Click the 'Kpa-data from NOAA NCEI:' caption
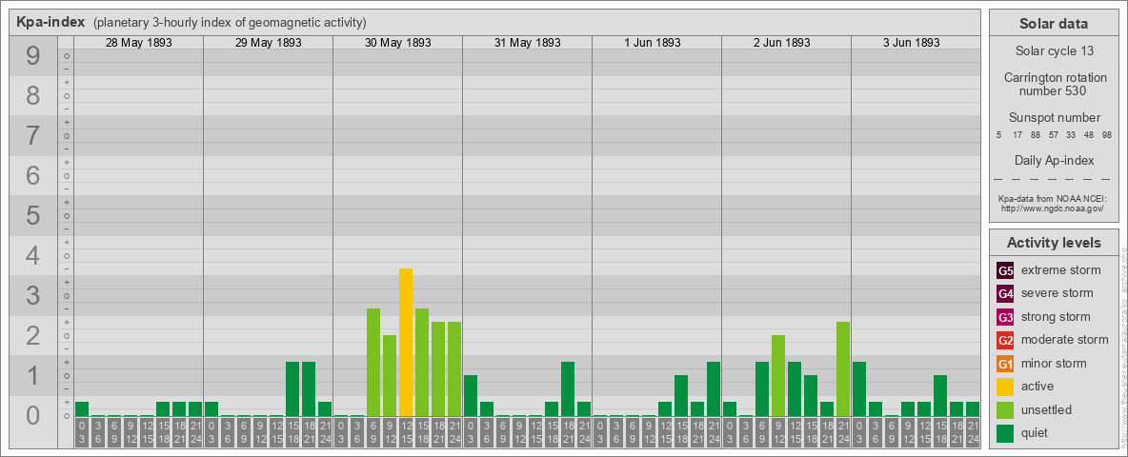The height and width of the screenshot is (457, 1128). (x=1052, y=199)
